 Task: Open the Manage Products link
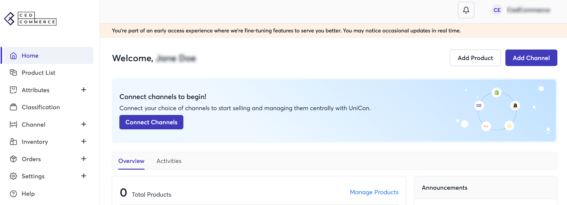[374, 192]
